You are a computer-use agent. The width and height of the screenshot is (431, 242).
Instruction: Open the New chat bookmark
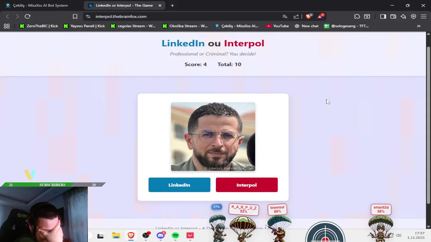306,26
